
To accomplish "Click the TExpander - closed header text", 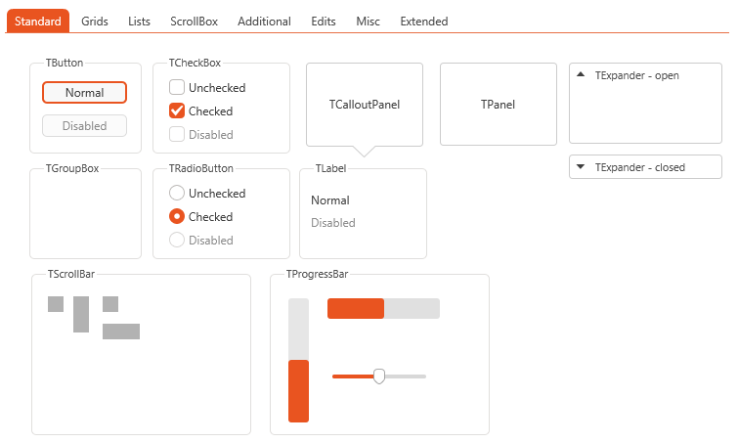I will (639, 167).
